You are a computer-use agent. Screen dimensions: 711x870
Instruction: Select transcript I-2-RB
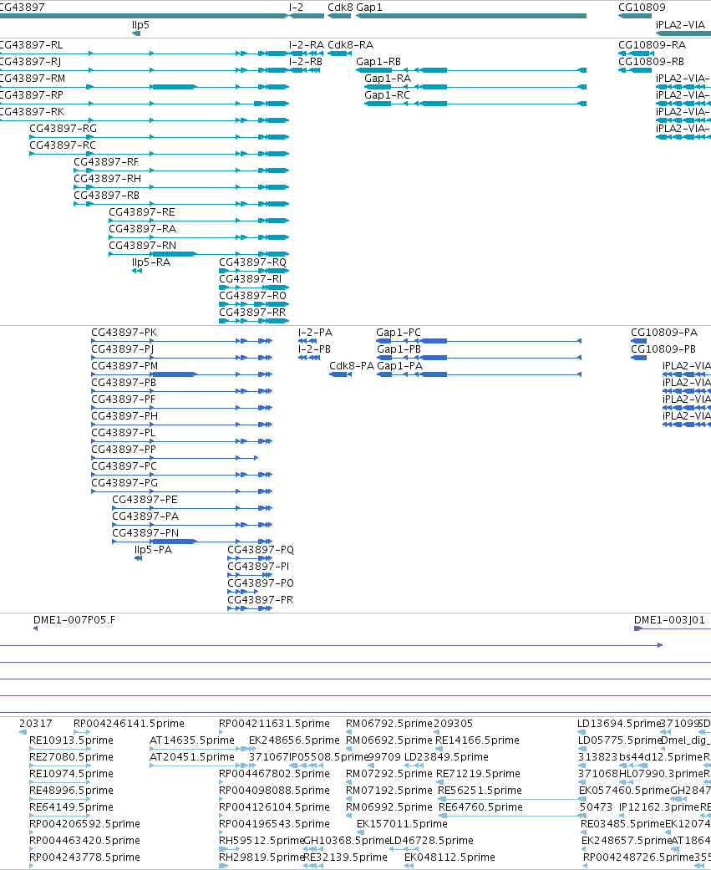(304, 70)
